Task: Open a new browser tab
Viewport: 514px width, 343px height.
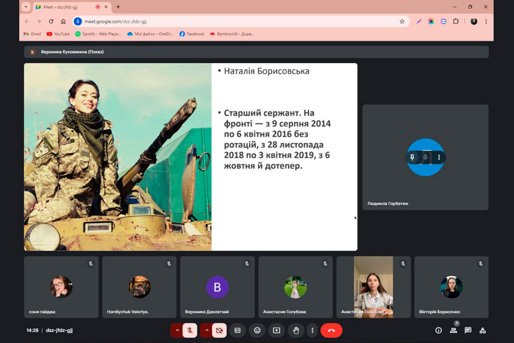Action: [x=118, y=7]
